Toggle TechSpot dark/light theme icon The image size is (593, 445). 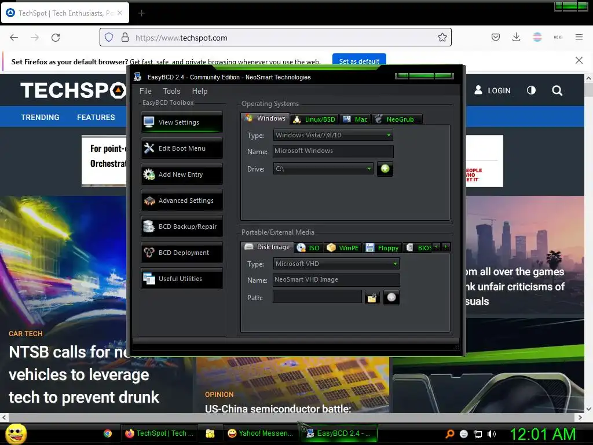tap(531, 90)
